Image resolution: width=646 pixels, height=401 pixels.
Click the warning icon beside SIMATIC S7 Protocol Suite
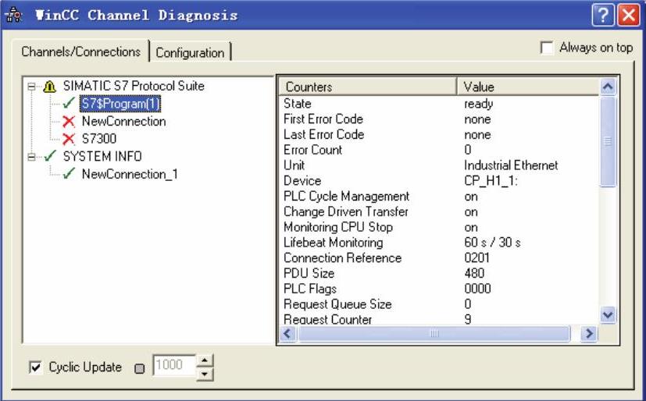[49, 87]
